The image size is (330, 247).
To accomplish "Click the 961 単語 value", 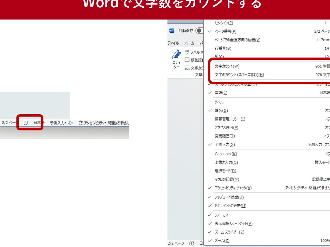I will tap(323, 66).
